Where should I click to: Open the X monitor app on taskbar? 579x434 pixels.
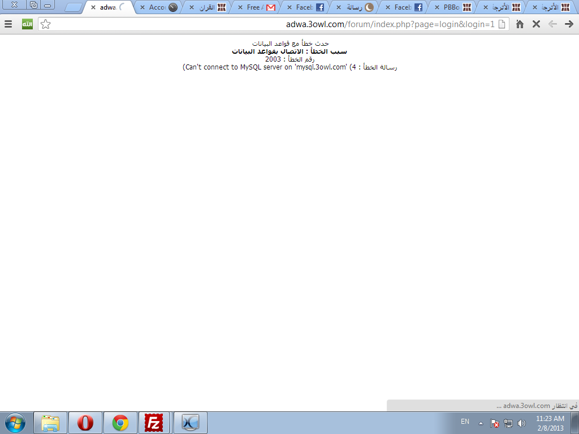[x=191, y=423]
